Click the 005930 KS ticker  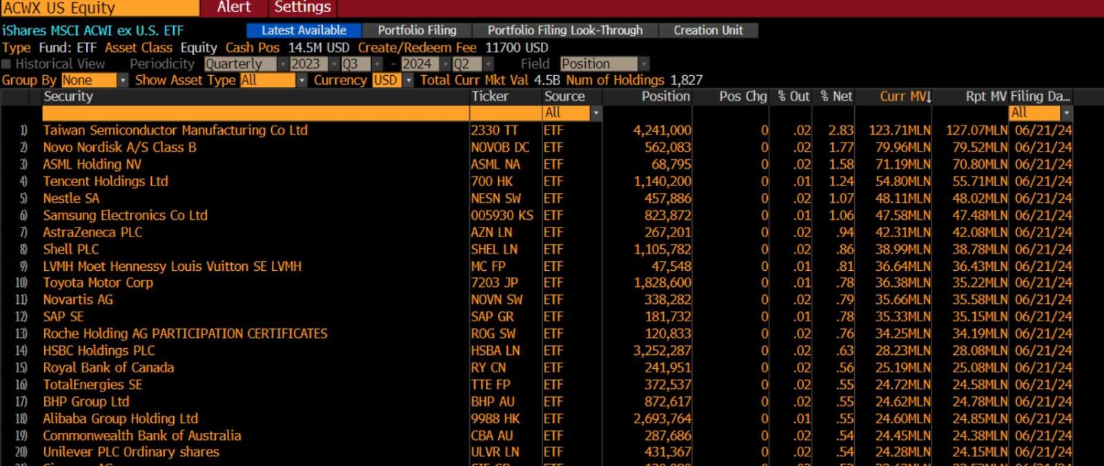(x=502, y=215)
